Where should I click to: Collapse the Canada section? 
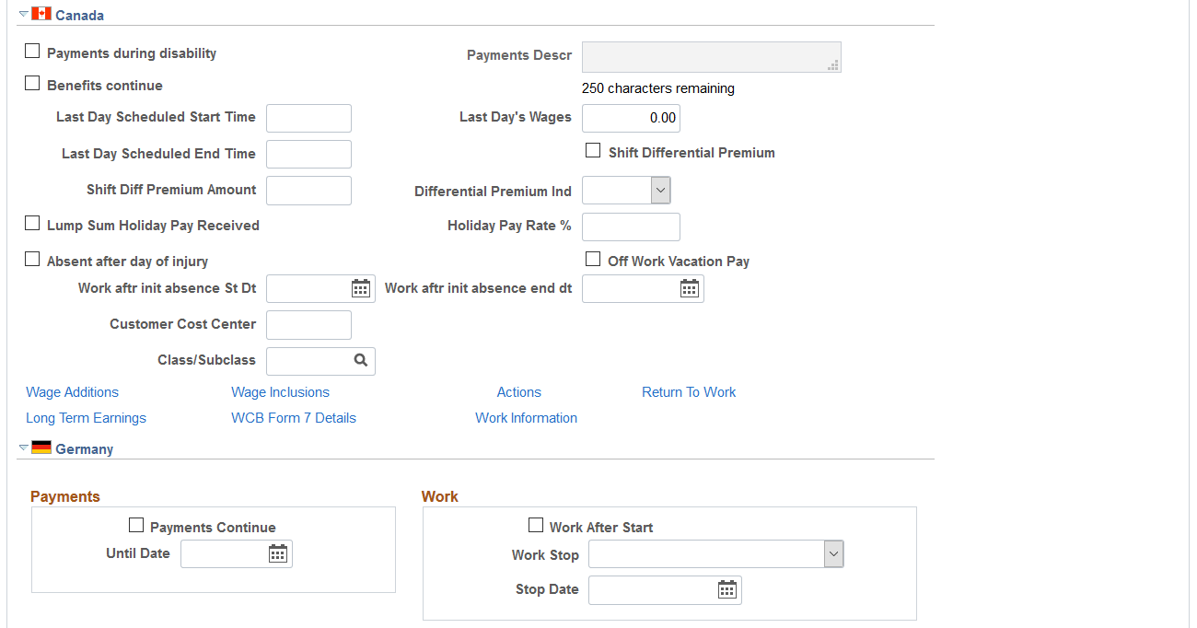pos(24,15)
